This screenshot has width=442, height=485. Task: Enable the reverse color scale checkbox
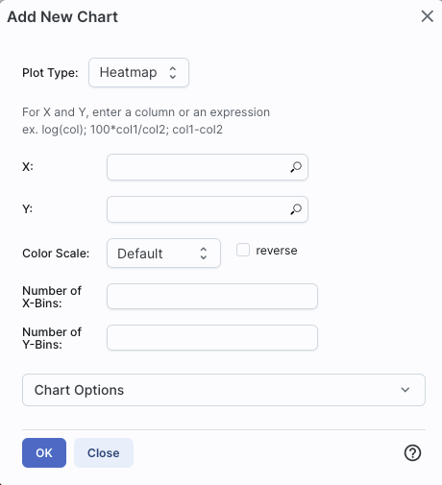point(243,250)
